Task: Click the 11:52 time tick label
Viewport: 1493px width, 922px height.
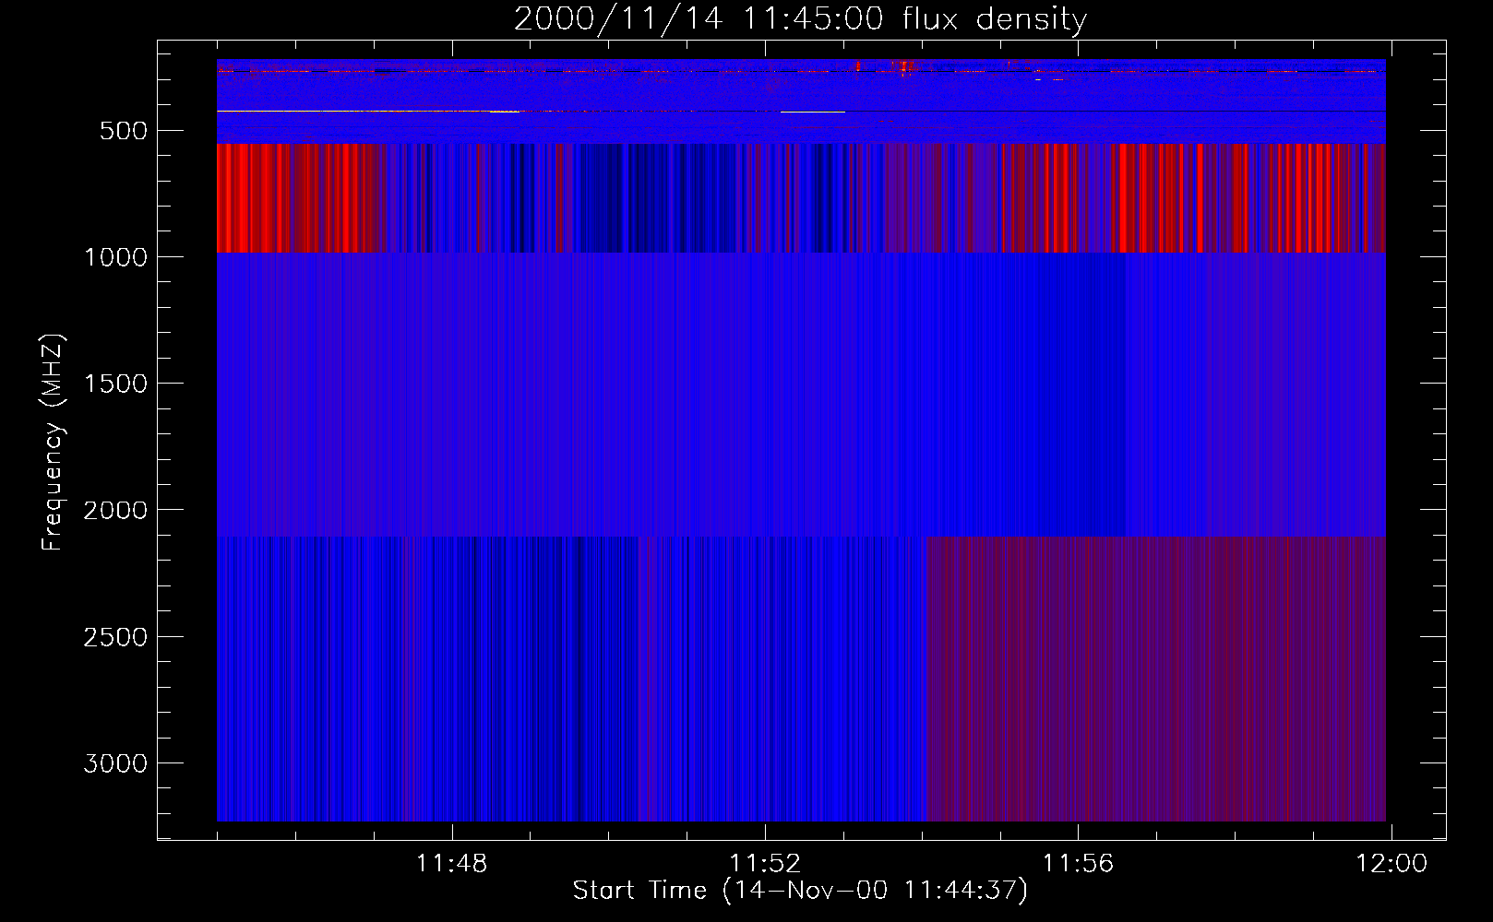Action: click(765, 864)
